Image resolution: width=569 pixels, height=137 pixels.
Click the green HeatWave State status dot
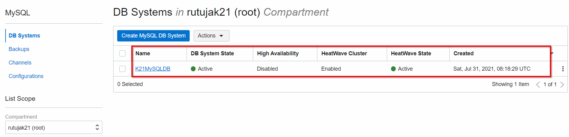click(x=393, y=69)
